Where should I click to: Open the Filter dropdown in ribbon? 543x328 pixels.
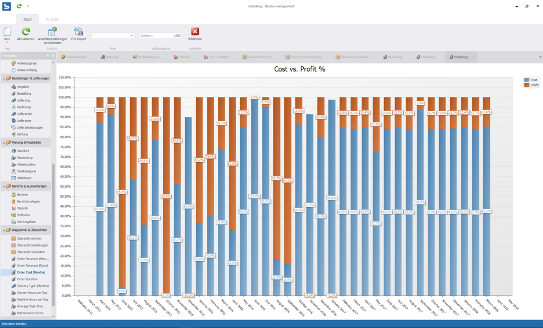(x=132, y=36)
